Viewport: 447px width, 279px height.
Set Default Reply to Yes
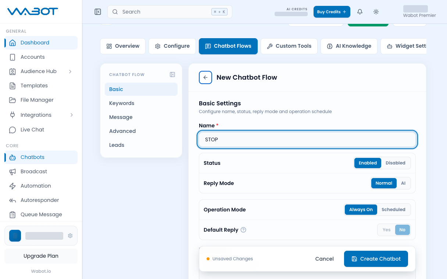tap(387, 230)
